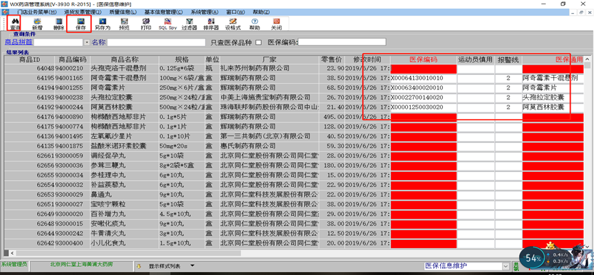594x275 pixels.
Task: Click the hand icon beside 显示样式列表
Action: (x=139, y=266)
